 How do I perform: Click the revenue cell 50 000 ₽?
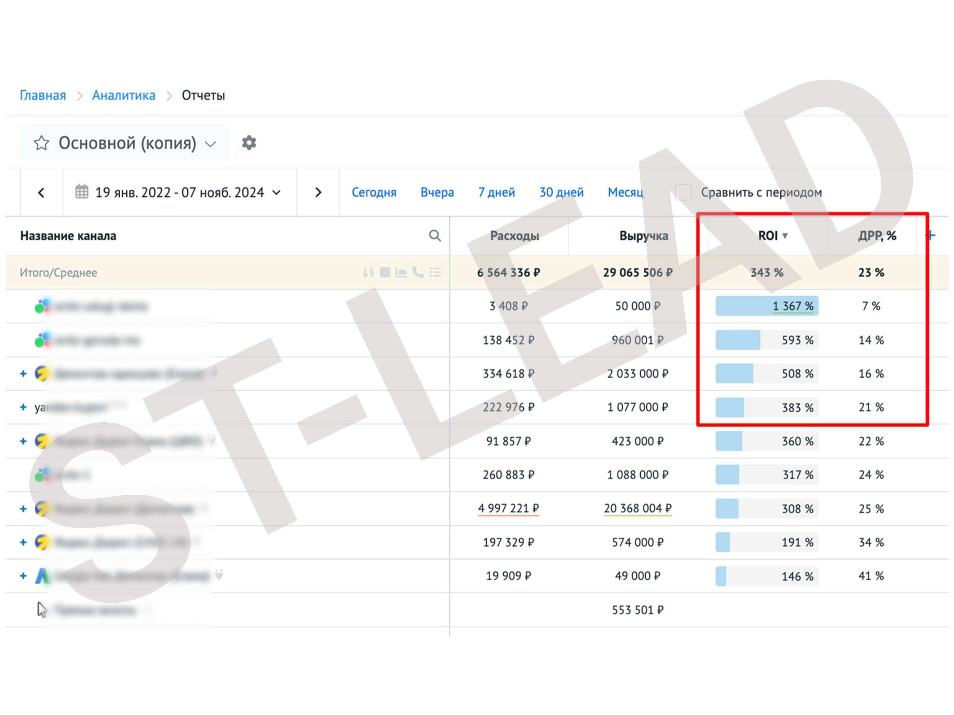tap(638, 306)
